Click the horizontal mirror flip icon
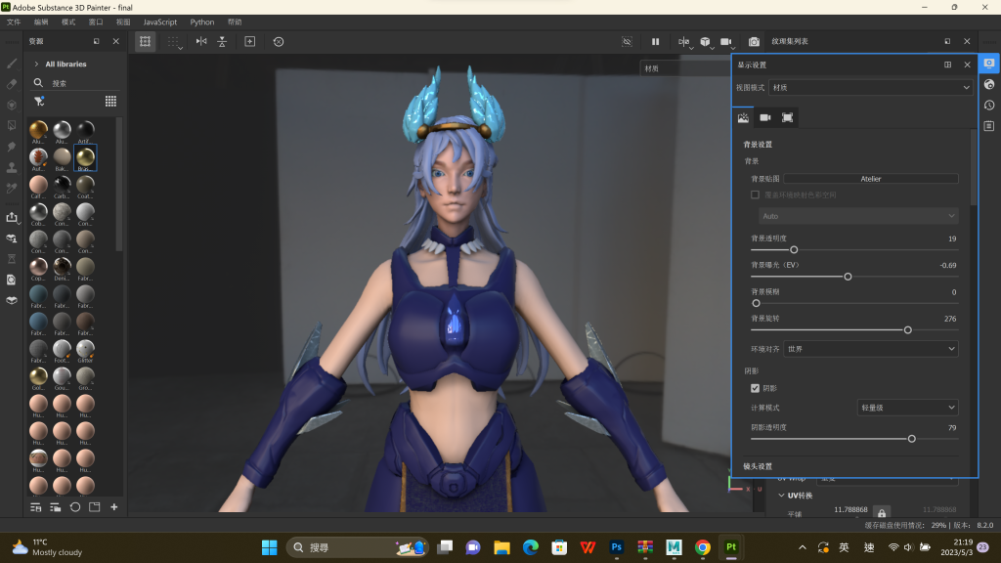The width and height of the screenshot is (1001, 563). tap(201, 41)
